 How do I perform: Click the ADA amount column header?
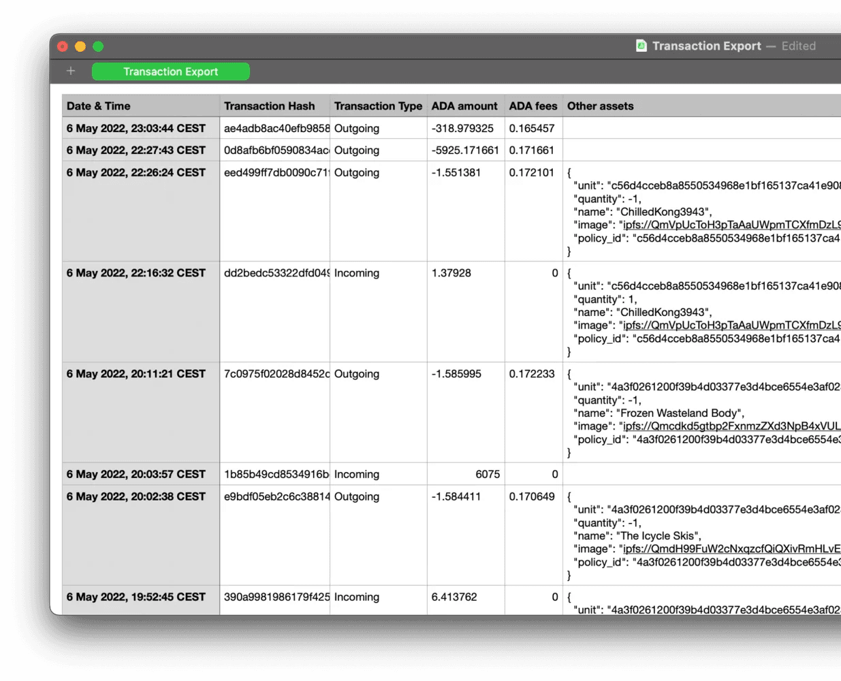click(466, 106)
